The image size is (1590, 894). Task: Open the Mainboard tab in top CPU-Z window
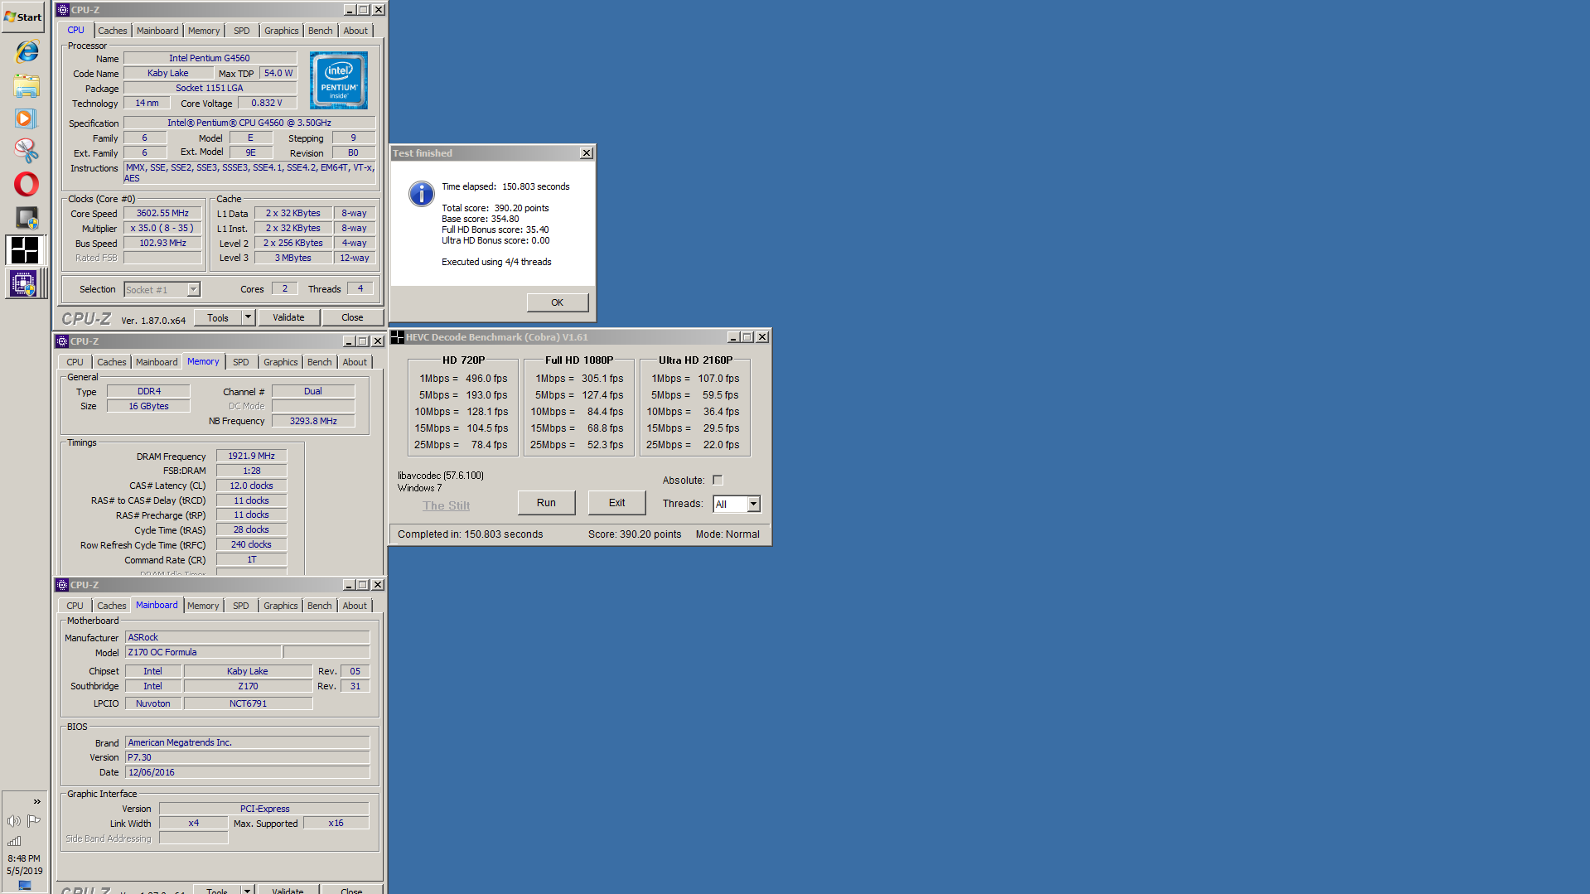(157, 31)
